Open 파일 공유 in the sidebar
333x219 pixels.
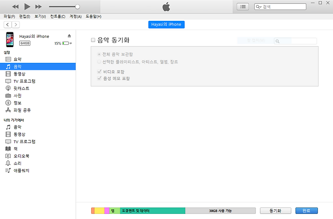tap(38, 110)
